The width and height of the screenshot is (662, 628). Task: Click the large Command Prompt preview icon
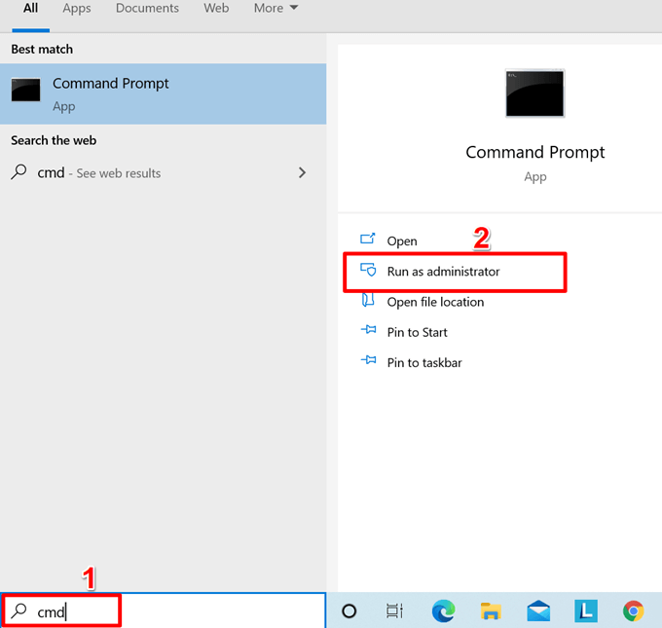[534, 93]
